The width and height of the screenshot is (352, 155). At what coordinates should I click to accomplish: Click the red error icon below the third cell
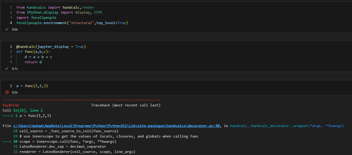pyautogui.click(x=7, y=92)
